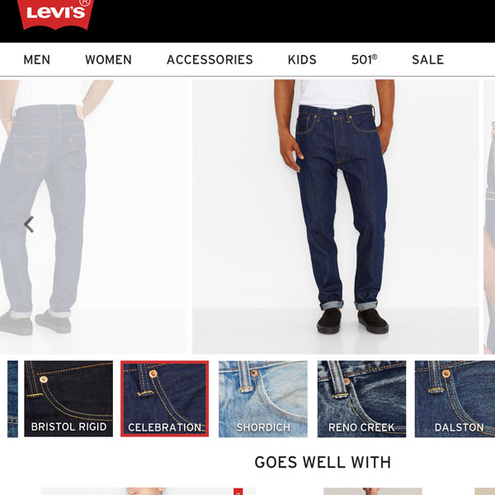Select the Celebration denim swatch
495x495 pixels.
(x=164, y=398)
